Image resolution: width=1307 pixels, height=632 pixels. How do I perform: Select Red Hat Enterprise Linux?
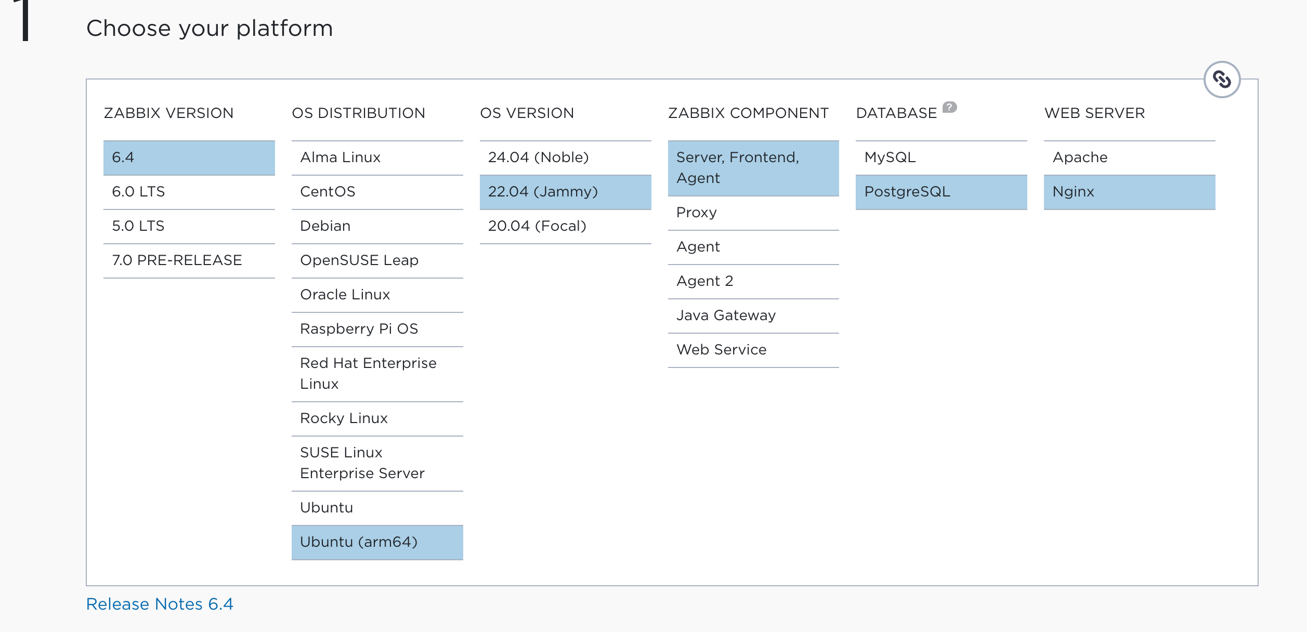(377, 374)
